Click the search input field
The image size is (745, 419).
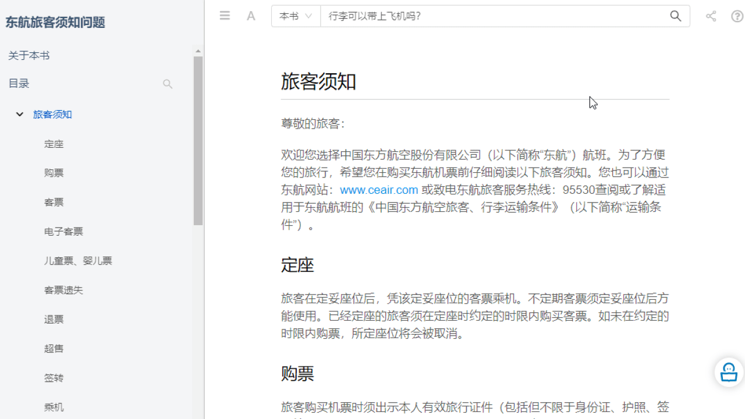494,16
